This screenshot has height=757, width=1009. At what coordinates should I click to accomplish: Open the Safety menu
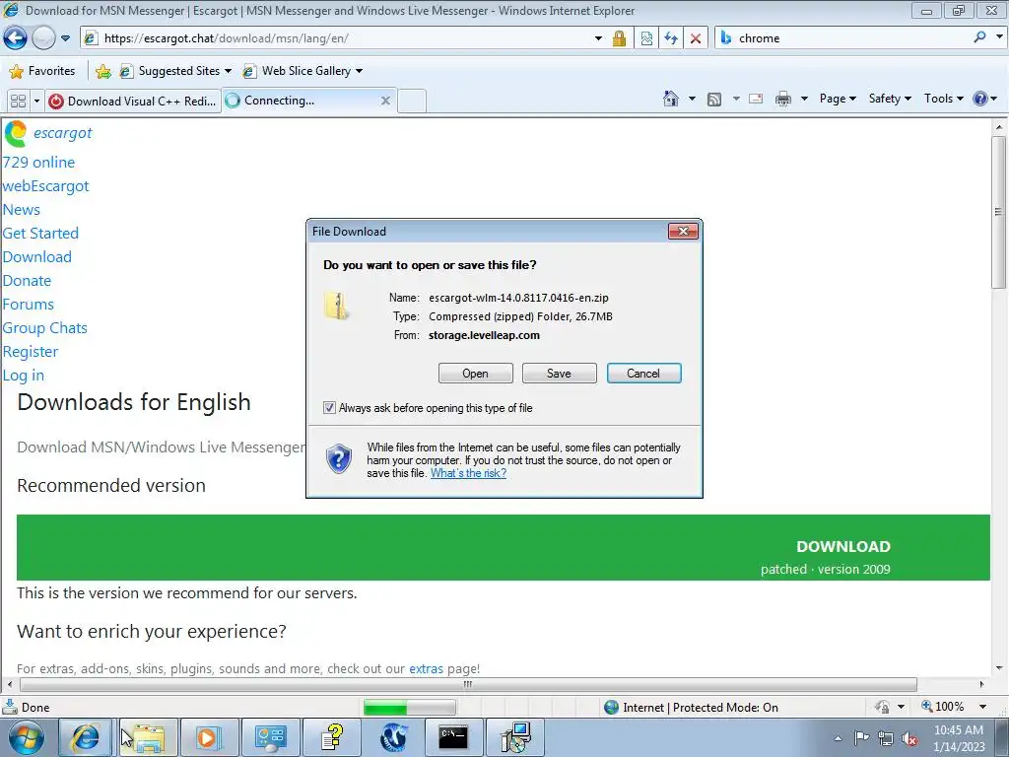pos(890,99)
